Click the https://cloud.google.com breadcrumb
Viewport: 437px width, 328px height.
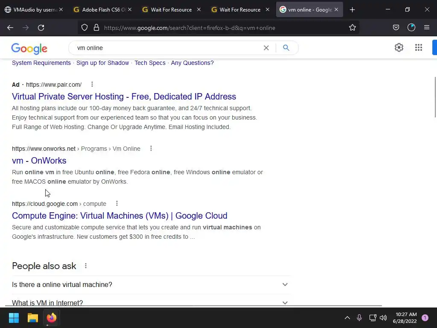point(45,204)
